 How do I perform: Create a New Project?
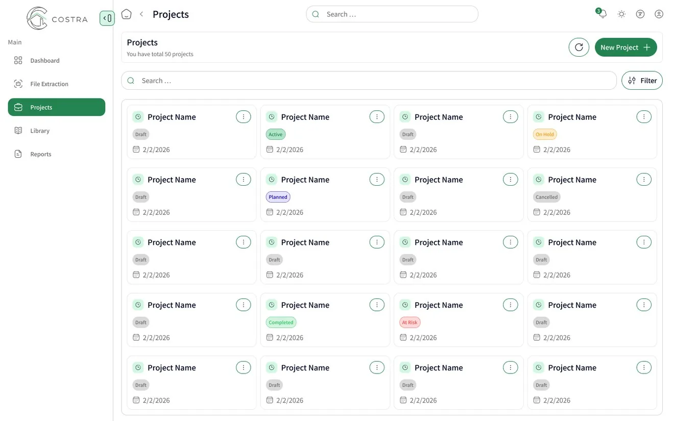click(626, 47)
